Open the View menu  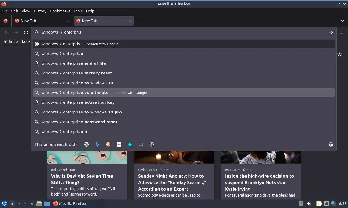26,11
